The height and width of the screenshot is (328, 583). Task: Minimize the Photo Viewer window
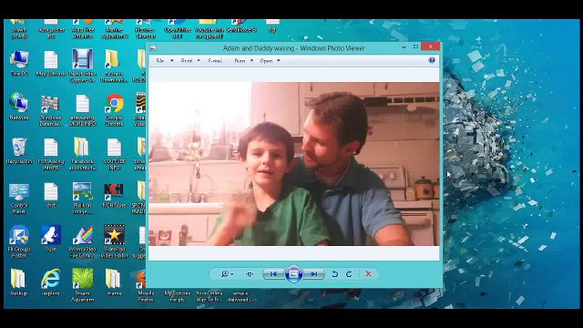[404, 46]
